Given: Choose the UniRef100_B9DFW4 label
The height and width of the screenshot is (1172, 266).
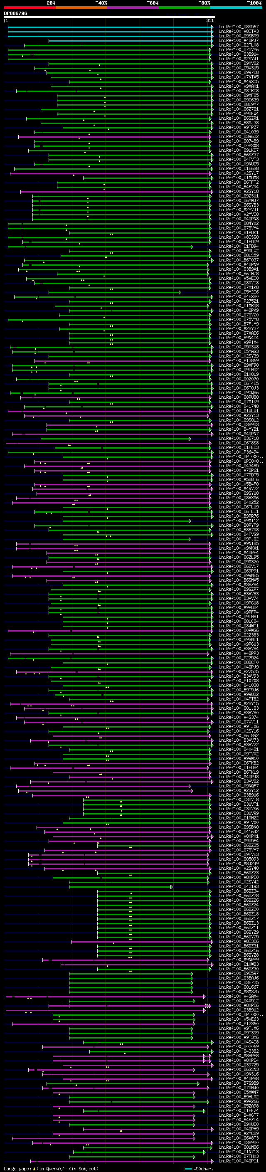Looking at the screenshot, I should [238, 114].
